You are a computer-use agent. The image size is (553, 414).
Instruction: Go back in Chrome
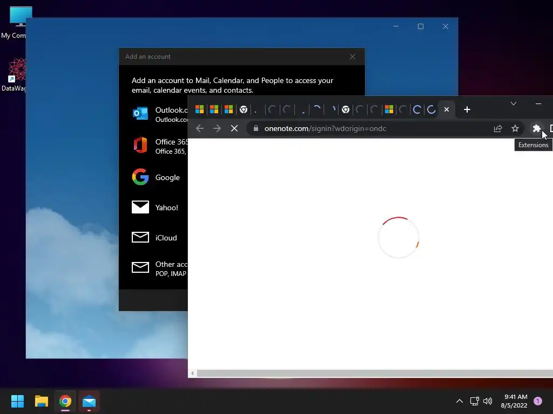200,128
